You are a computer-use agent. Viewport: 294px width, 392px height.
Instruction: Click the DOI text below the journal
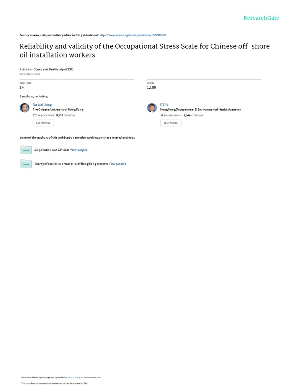[30, 73]
